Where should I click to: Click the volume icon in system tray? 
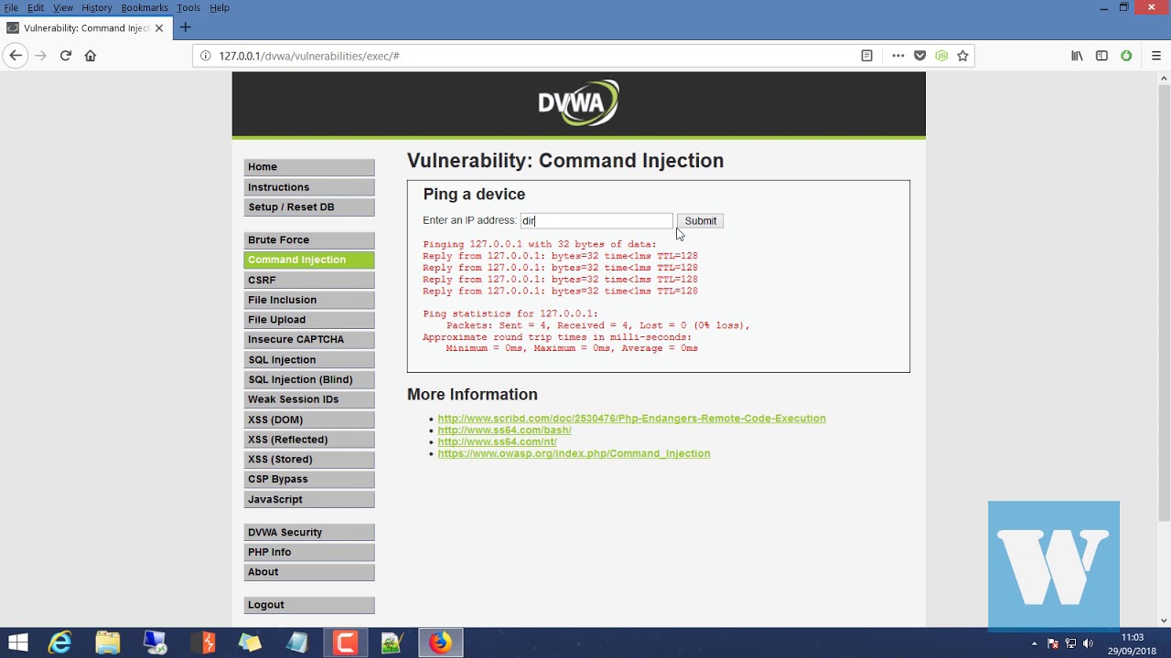[x=1088, y=643]
